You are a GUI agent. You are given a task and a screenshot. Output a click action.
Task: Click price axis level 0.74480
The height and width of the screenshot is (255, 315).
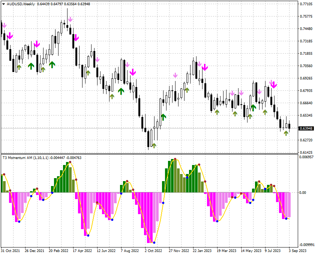tap(306, 29)
